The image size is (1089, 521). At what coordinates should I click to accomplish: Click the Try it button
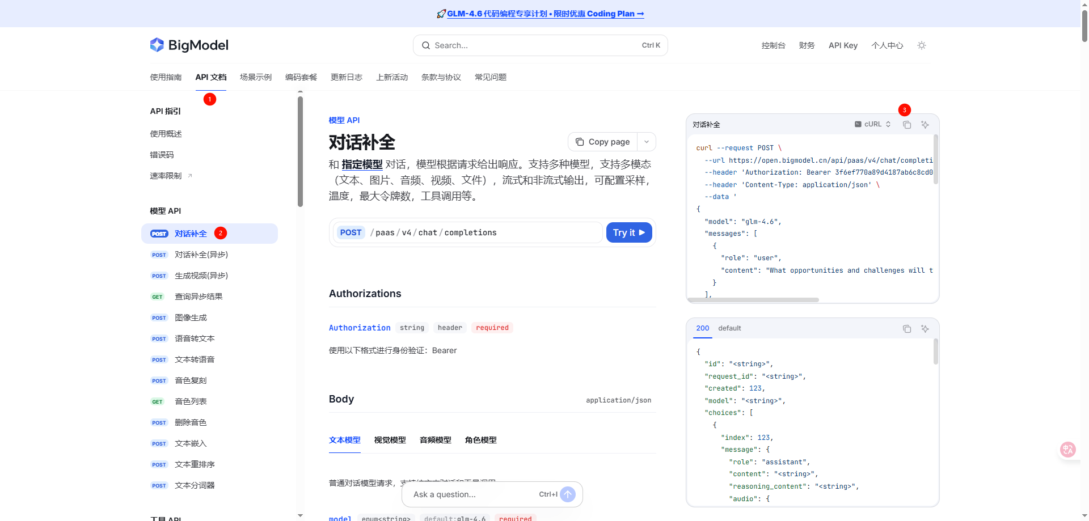pyautogui.click(x=629, y=232)
